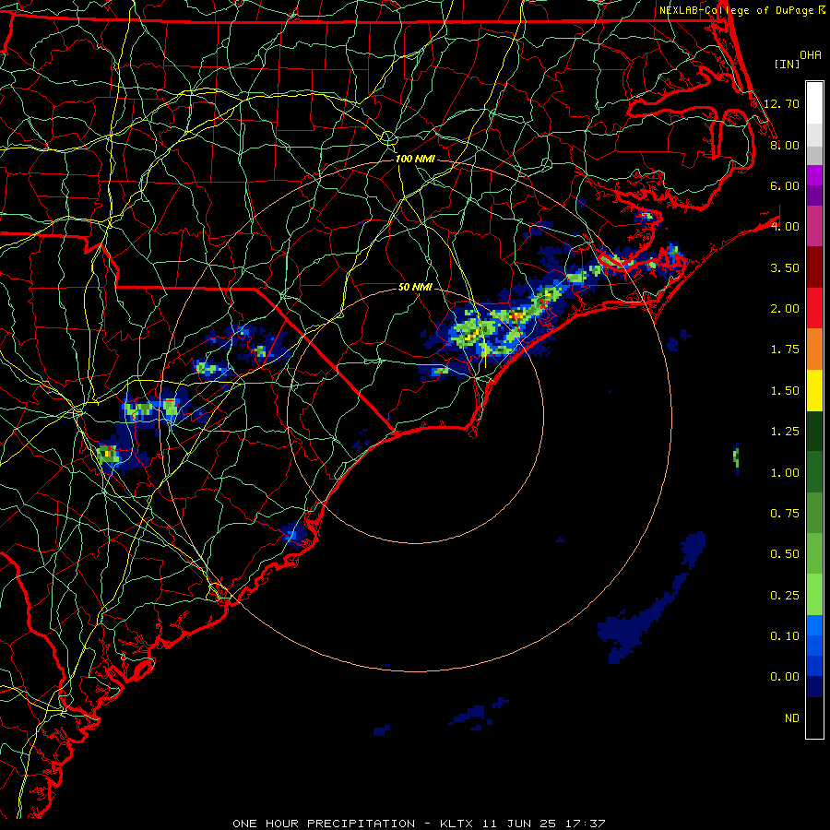Image resolution: width=830 pixels, height=830 pixels.
Task: Click the 0.25 legend value
Action: tap(785, 596)
